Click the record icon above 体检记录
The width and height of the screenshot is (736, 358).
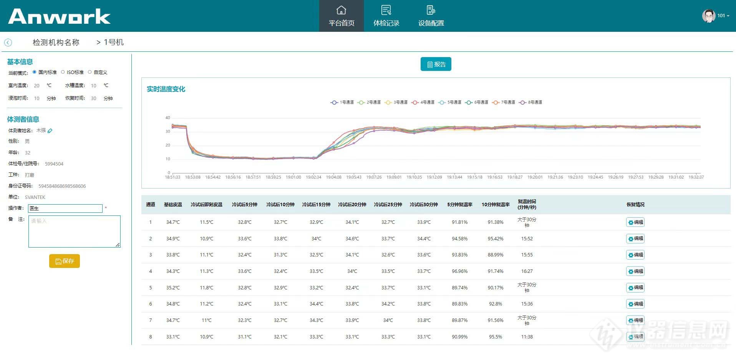pyautogui.click(x=386, y=10)
